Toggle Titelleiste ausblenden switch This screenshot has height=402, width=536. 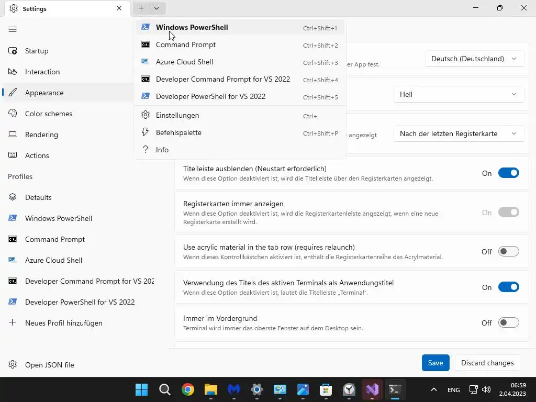508,173
